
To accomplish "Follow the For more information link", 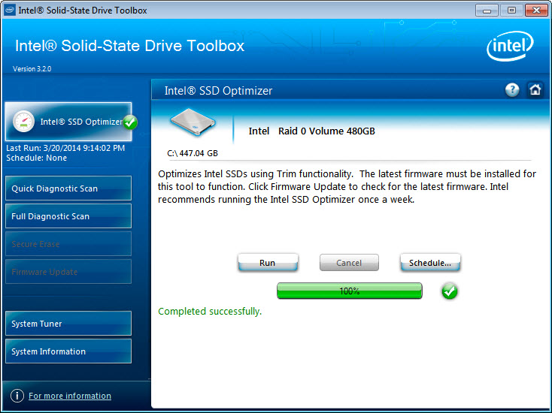I will point(70,396).
